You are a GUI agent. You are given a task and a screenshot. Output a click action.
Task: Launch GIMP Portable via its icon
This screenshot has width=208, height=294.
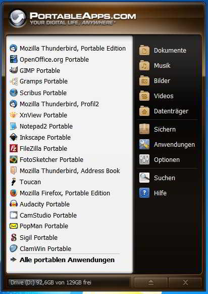click(x=14, y=70)
